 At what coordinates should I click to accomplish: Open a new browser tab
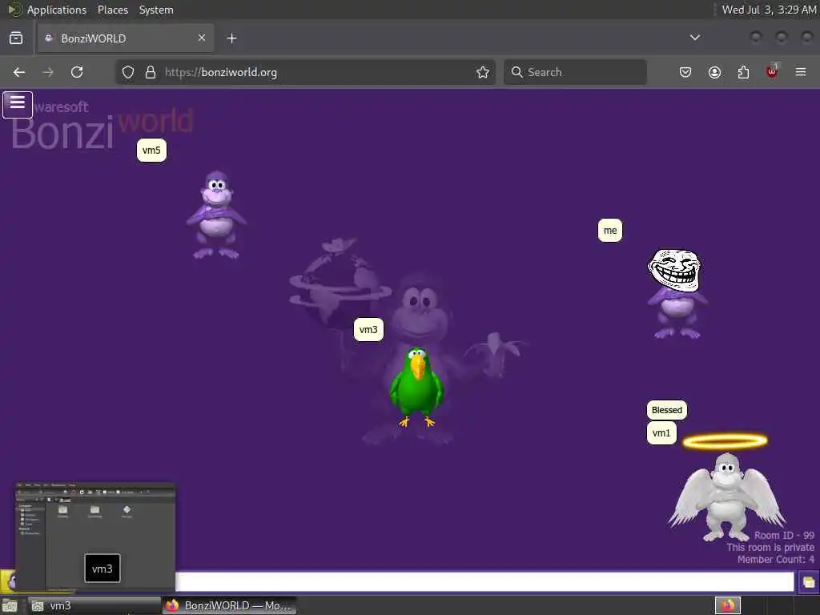click(231, 38)
